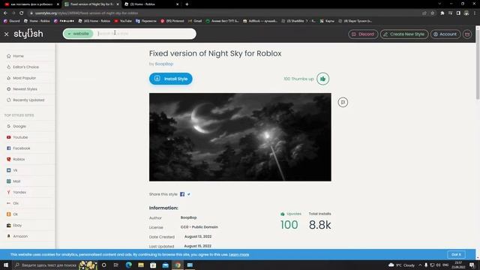
Task: Open the notifications icon in system tray
Action: pos(472,265)
